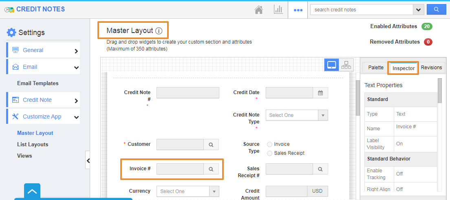Click the Credit Amount input field
Image resolution: width=450 pixels, height=200 pixels.
click(287, 191)
